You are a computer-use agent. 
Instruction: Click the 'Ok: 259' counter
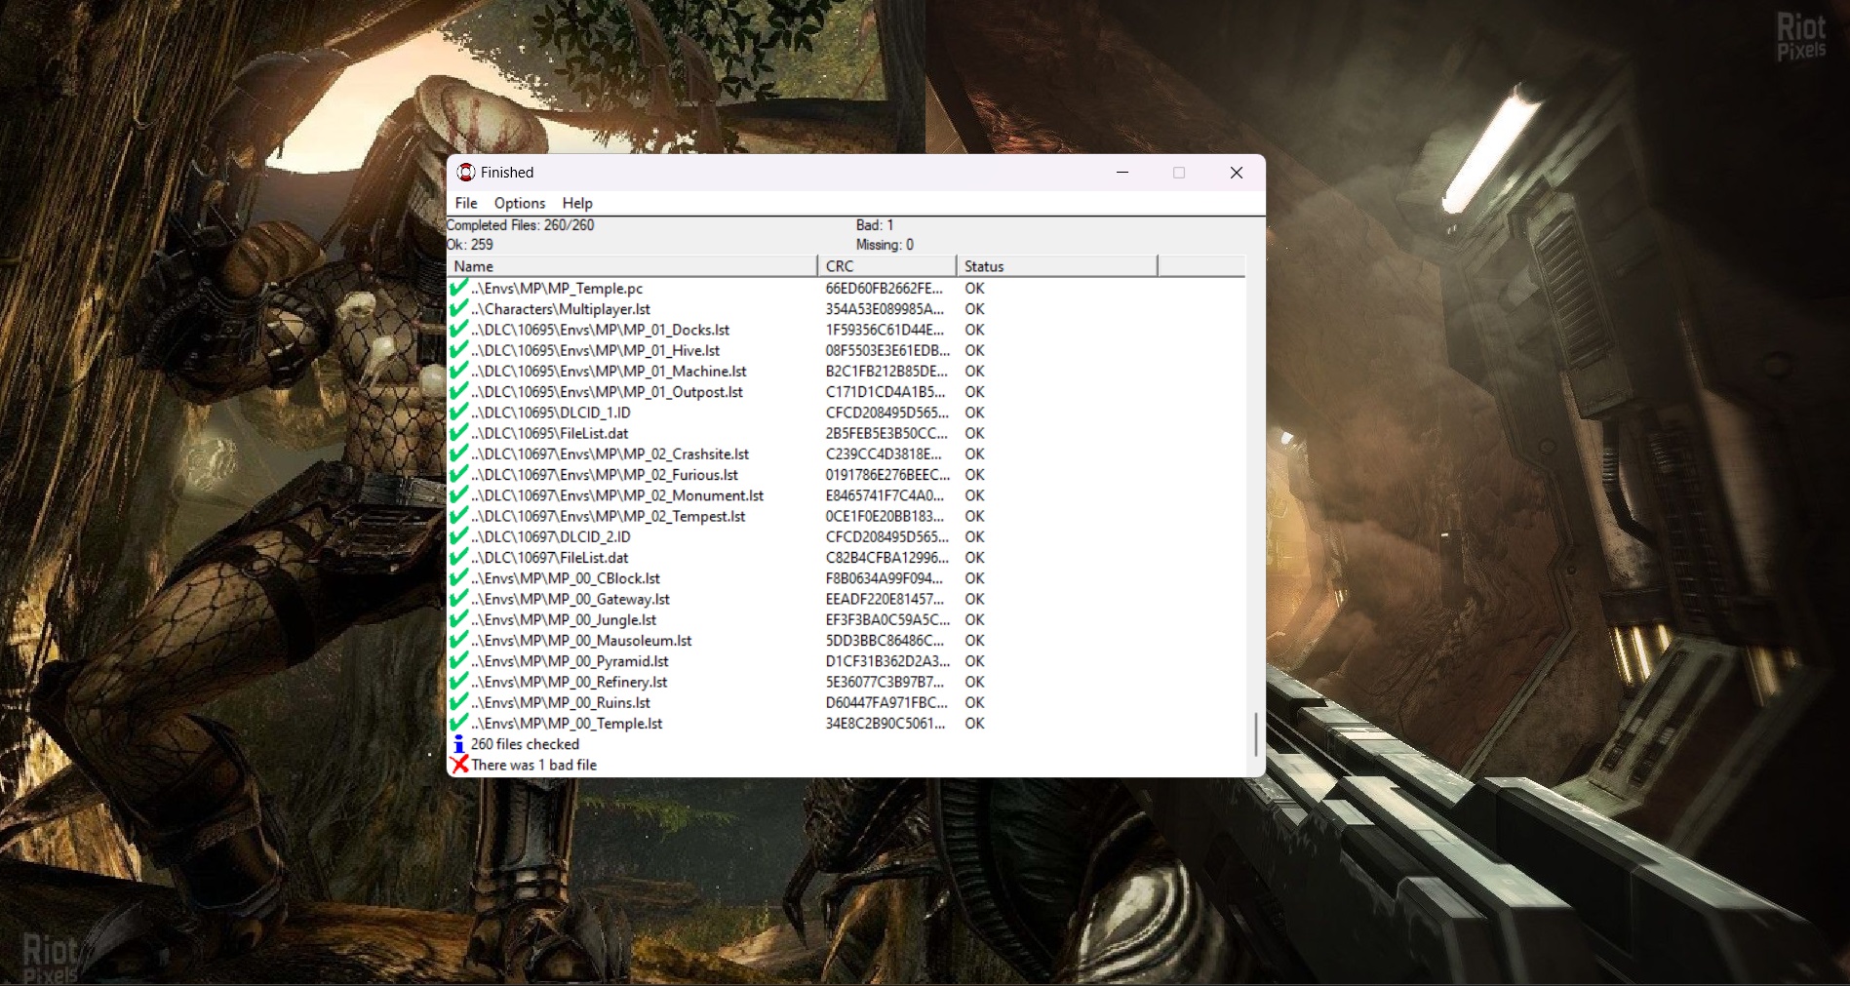tap(470, 245)
